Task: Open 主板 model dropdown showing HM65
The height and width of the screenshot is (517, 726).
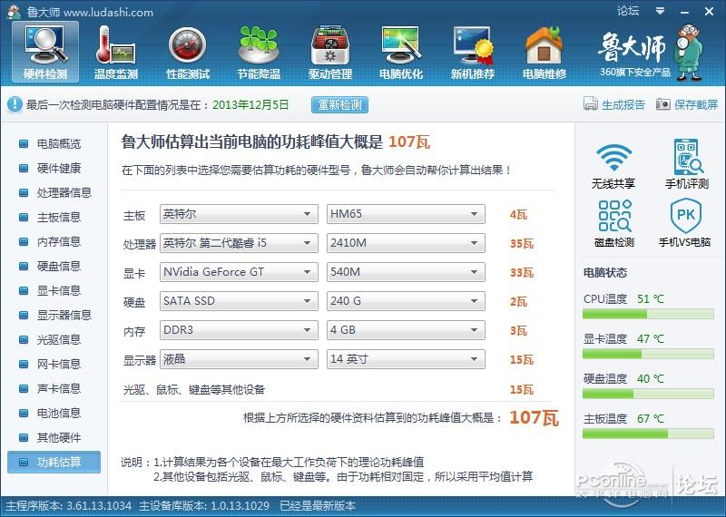Action: 406,214
